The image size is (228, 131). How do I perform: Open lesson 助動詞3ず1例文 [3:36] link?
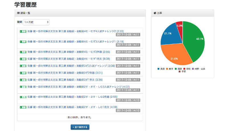pyautogui.click(x=65, y=80)
